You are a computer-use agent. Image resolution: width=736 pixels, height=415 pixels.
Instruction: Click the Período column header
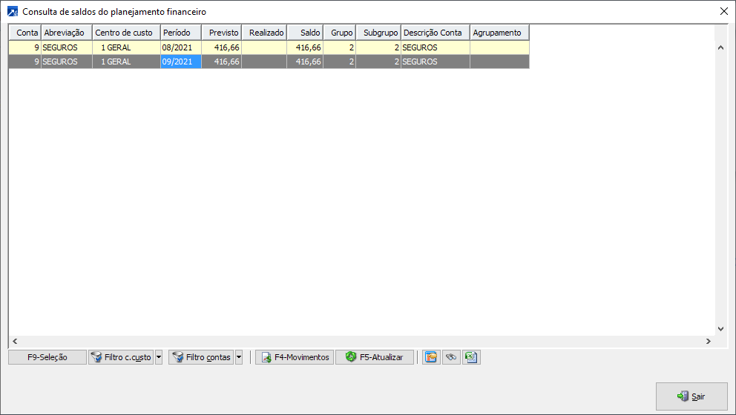tap(181, 33)
